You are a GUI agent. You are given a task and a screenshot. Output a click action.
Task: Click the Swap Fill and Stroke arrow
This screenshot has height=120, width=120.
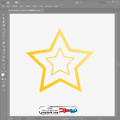click(5, 72)
